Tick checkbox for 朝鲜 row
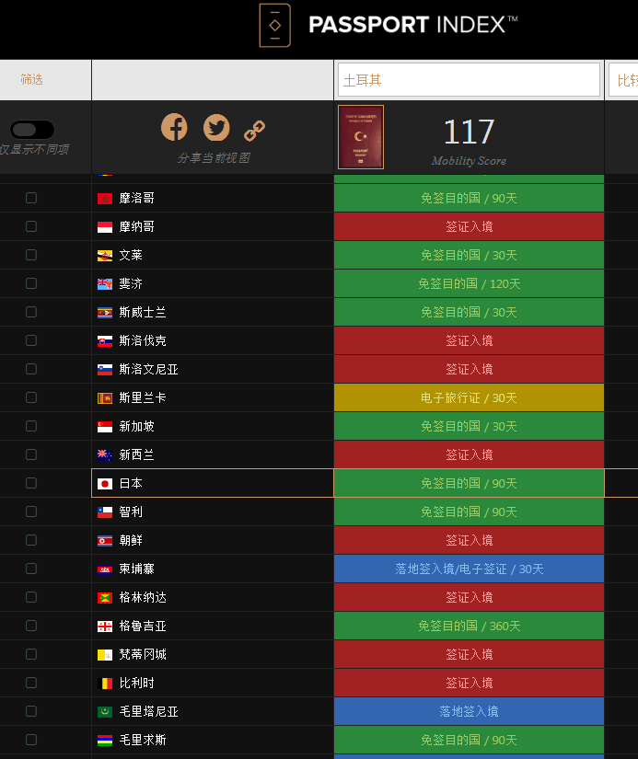The image size is (638, 759). 31,540
